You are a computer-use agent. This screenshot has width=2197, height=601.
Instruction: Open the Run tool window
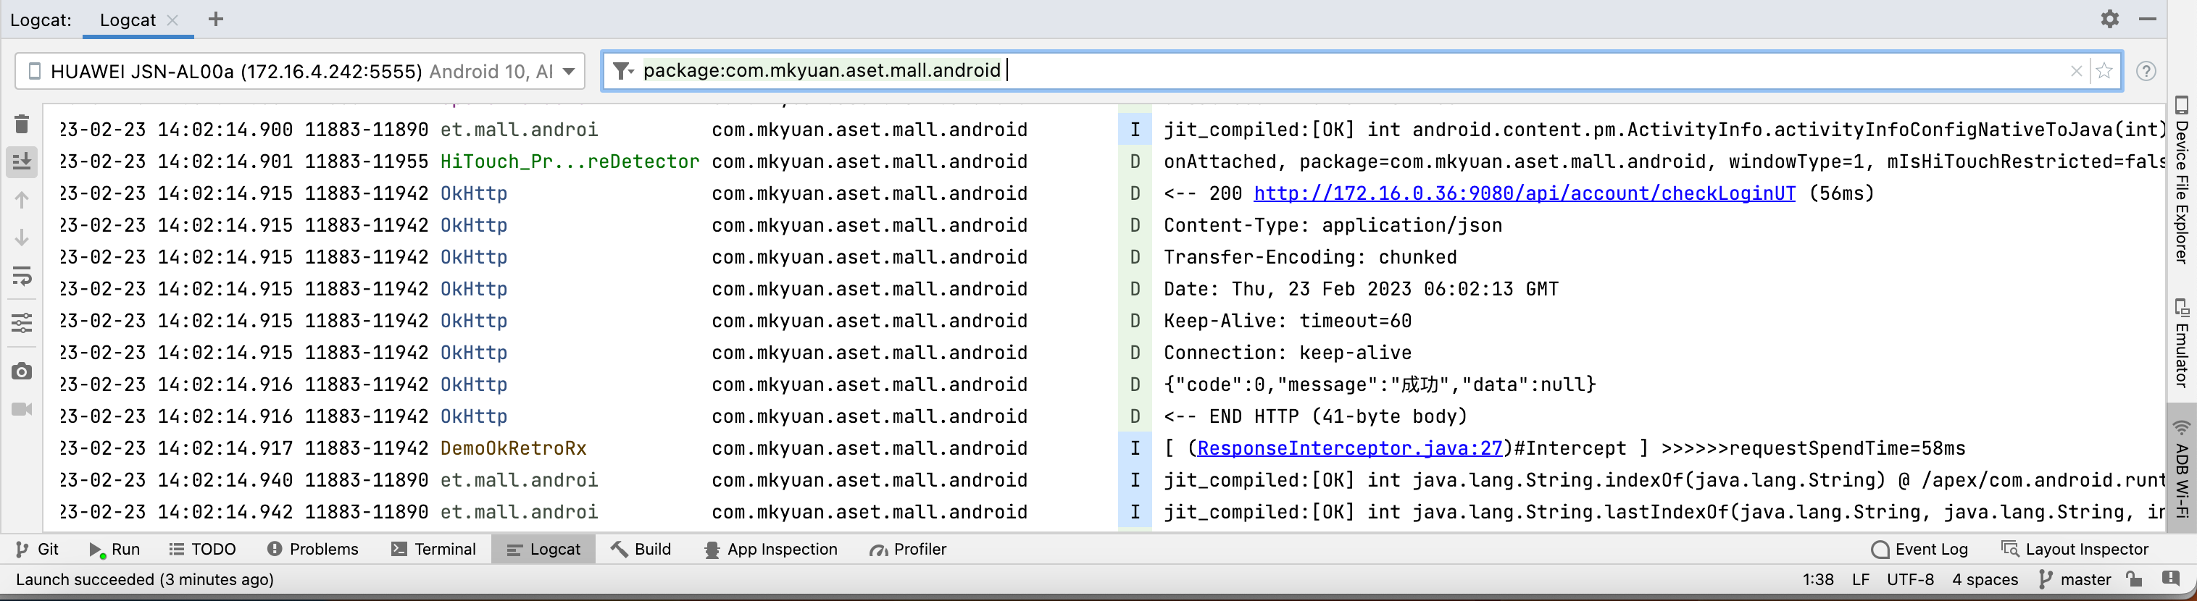pos(114,549)
